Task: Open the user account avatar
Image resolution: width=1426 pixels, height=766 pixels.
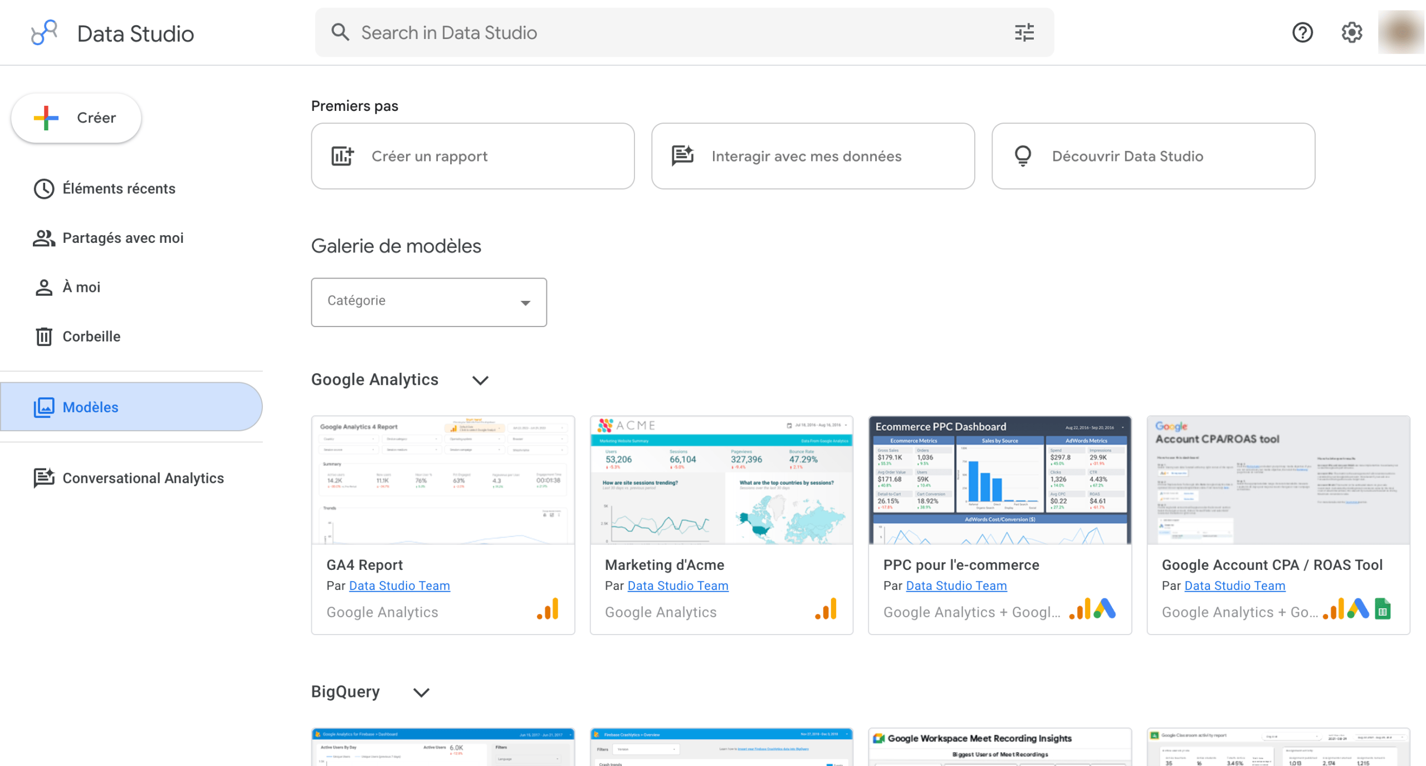Action: (1401, 32)
